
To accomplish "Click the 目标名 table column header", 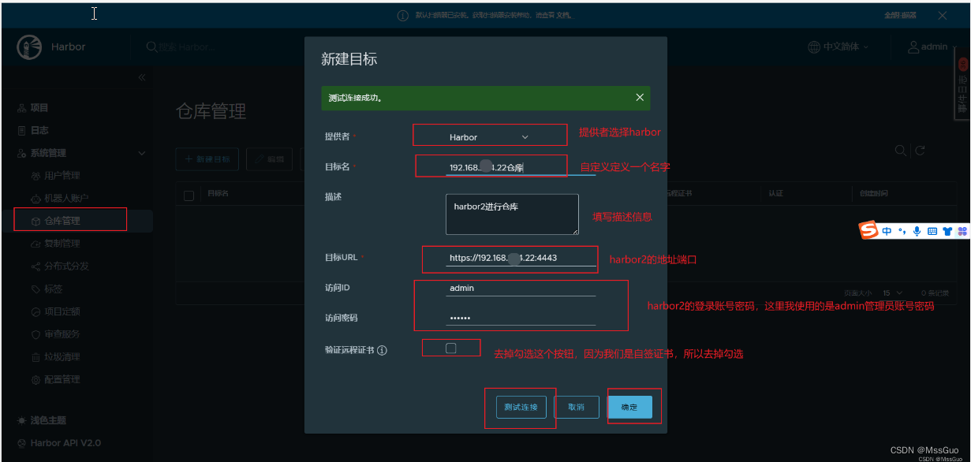I will pyautogui.click(x=218, y=193).
